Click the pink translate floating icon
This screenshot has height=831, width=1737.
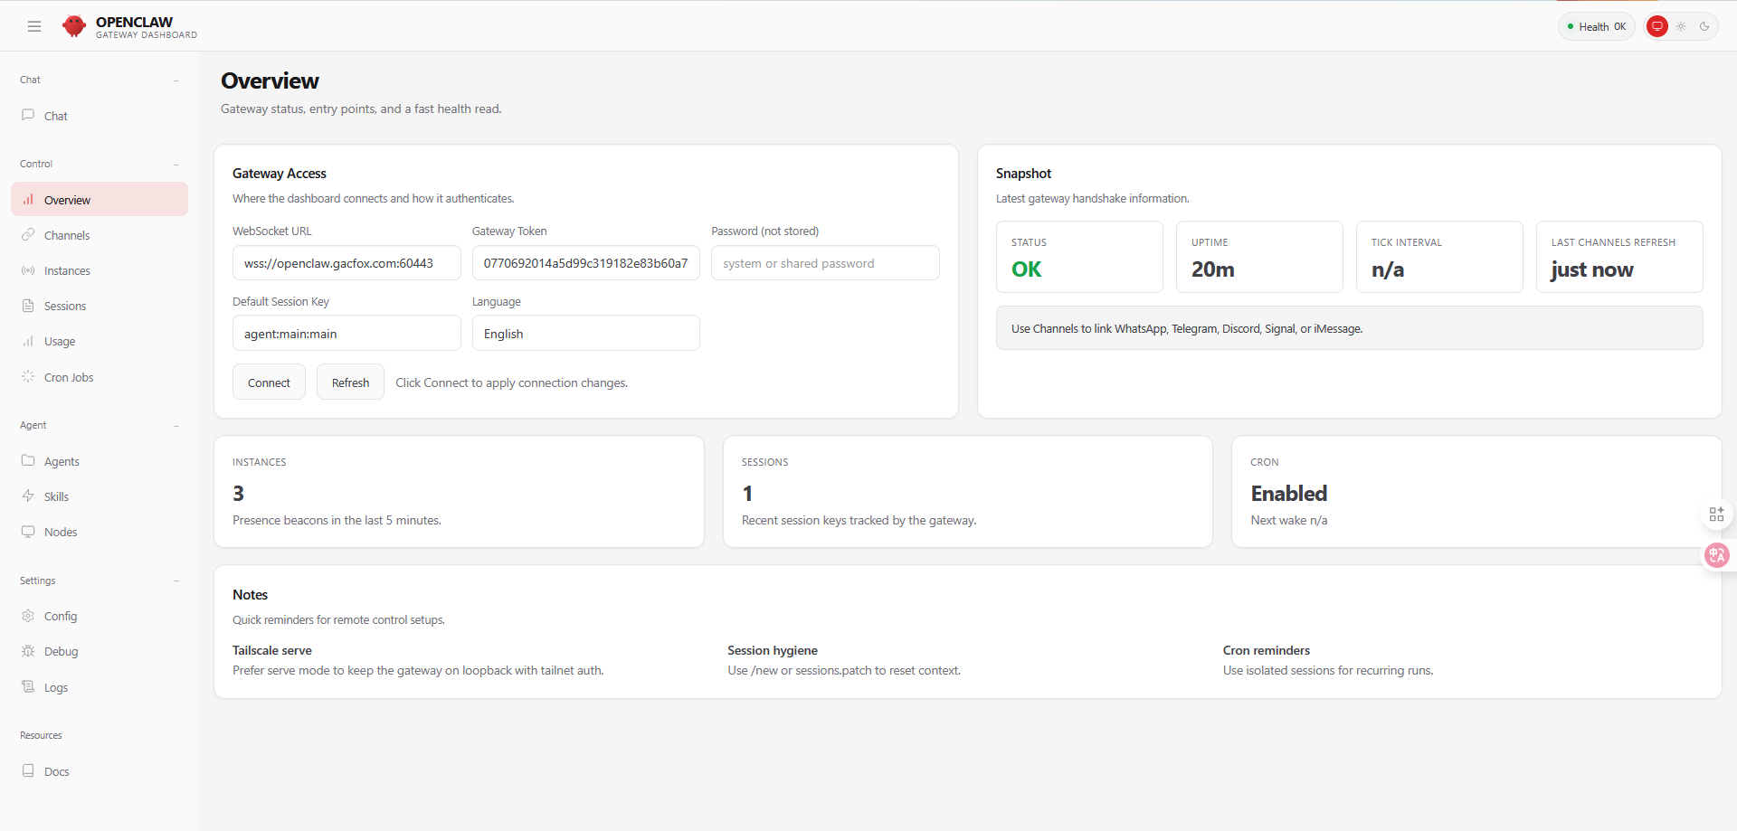pyautogui.click(x=1716, y=555)
